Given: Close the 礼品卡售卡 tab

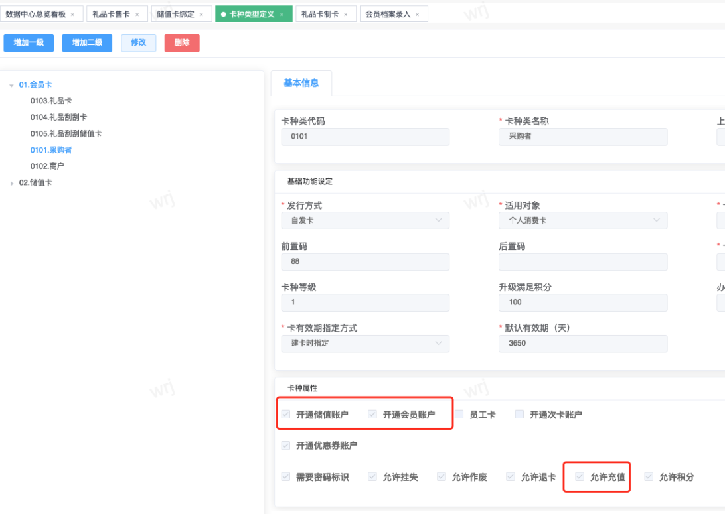Looking at the screenshot, I should tap(137, 14).
